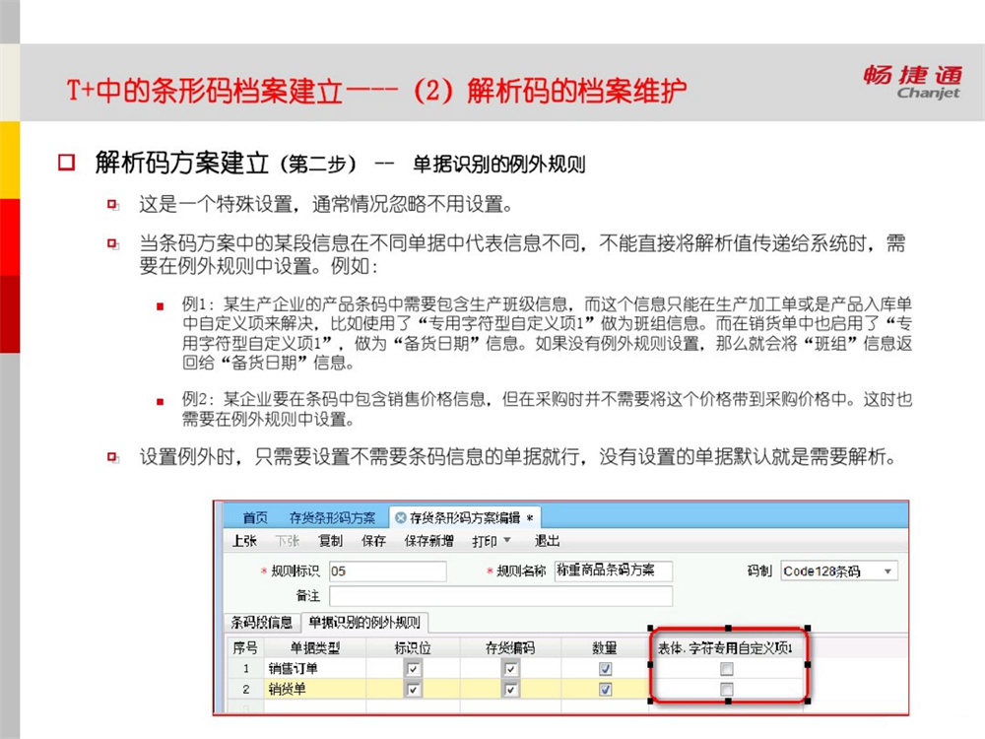This screenshot has height=739, width=985.
Task: Click the 标识位 column header
Action: click(x=413, y=648)
